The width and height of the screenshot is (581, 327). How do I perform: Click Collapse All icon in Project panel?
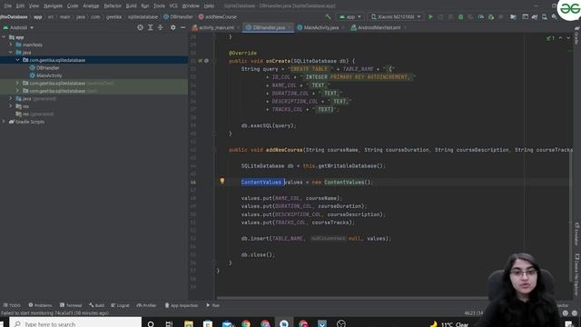click(x=160, y=27)
